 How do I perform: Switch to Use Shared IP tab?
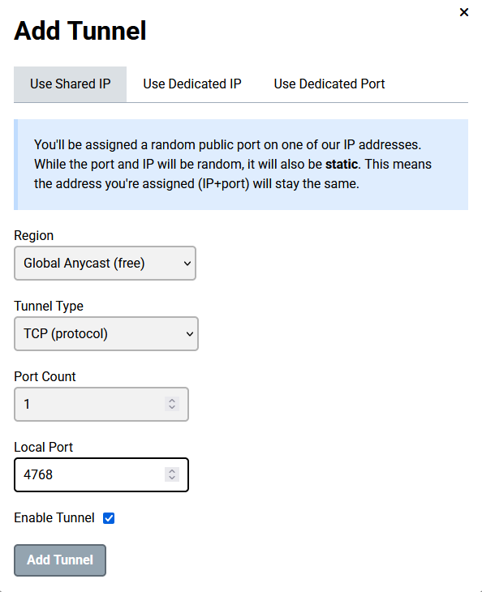click(71, 84)
